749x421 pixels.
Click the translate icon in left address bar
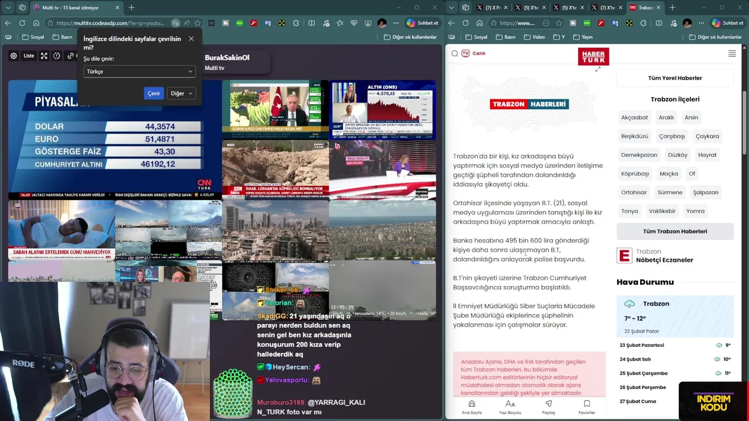[175, 23]
